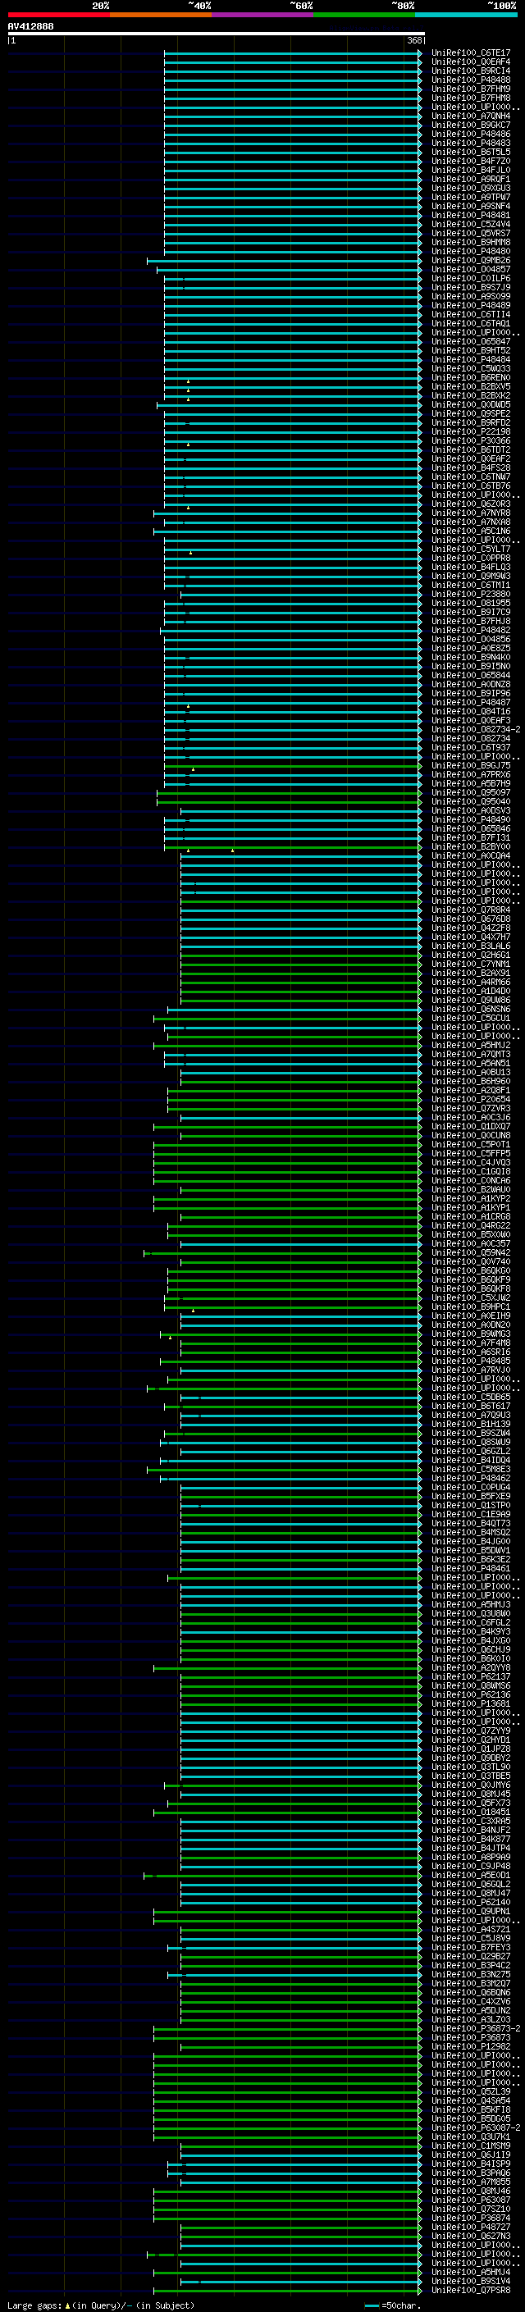Open hit UniRef100_Q0EAF4
The width and height of the screenshot is (525, 2312).
point(470,62)
